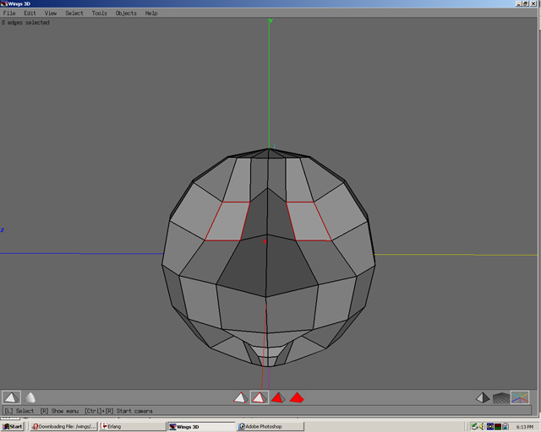
Task: Open the Edit menu
Action: click(30, 13)
